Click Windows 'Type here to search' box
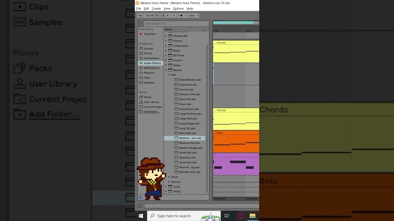Viewport: 394px width, 221px height. [184, 216]
